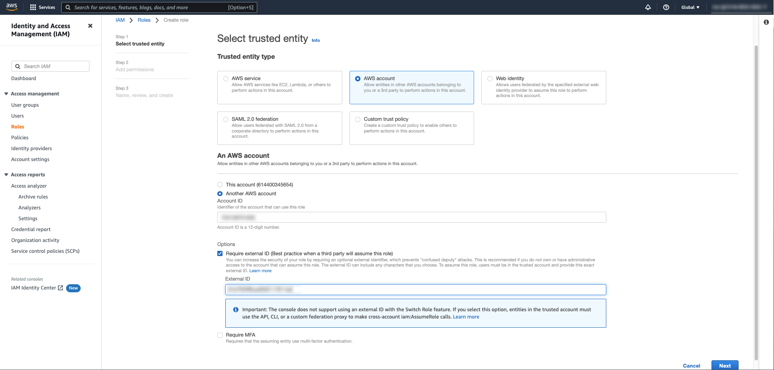Click Learn more in the Important notice
This screenshot has height=370, width=774.
click(x=466, y=317)
